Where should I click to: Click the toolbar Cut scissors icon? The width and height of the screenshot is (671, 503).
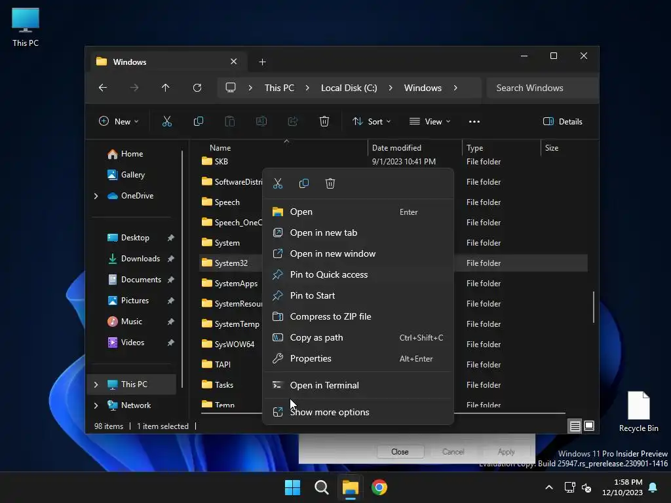[x=167, y=121]
